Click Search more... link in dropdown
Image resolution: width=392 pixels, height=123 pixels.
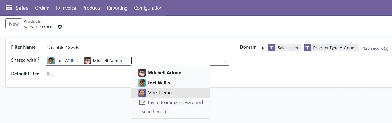pyautogui.click(x=156, y=112)
